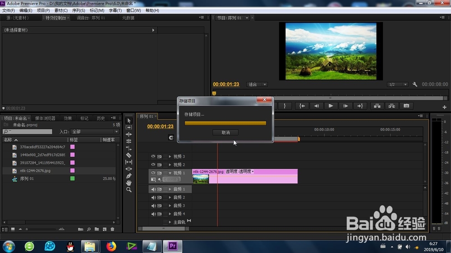Go to In point in program monitor
The width and height of the screenshot is (451, 253).
pos(302,106)
